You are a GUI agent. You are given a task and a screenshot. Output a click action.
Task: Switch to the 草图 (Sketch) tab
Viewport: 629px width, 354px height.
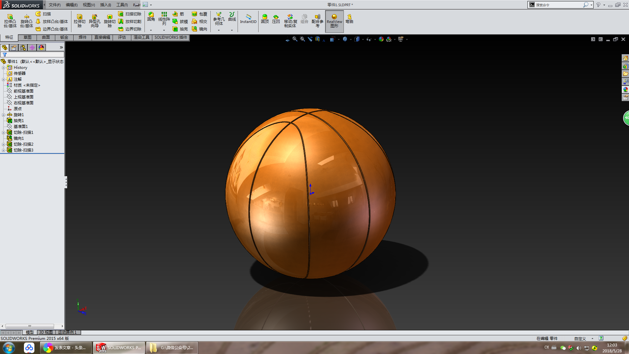tap(28, 37)
